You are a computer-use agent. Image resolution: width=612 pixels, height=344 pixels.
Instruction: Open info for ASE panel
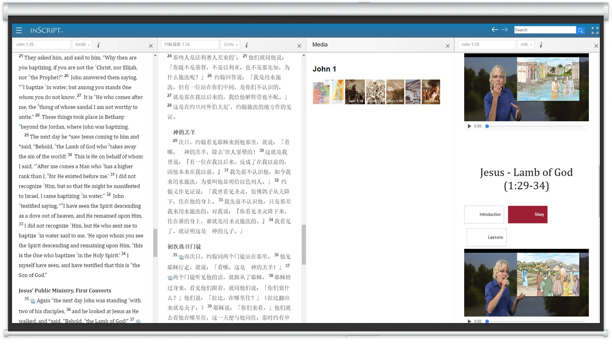[x=541, y=45]
